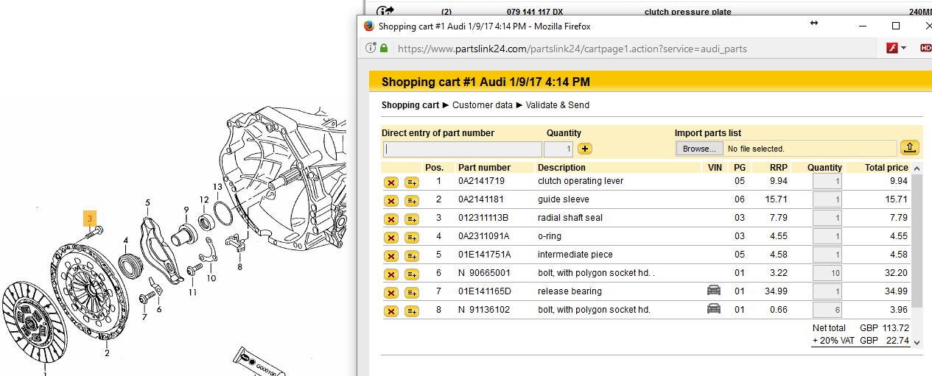Delete the release bearing row
The width and height of the screenshot is (932, 376).
390,293
